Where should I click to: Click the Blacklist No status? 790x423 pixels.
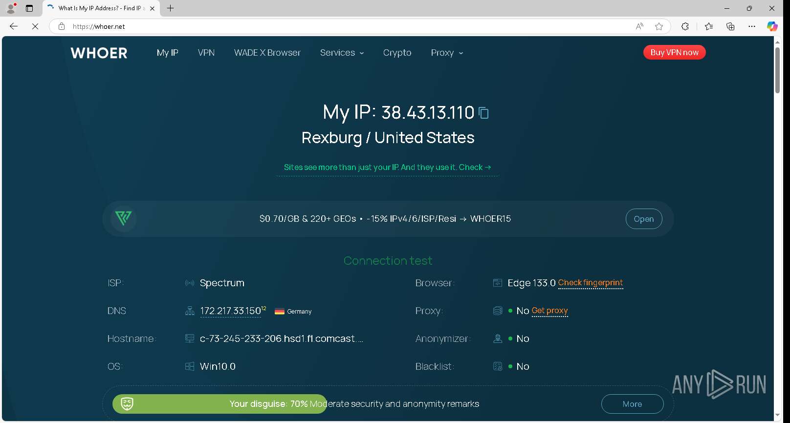(x=519, y=366)
